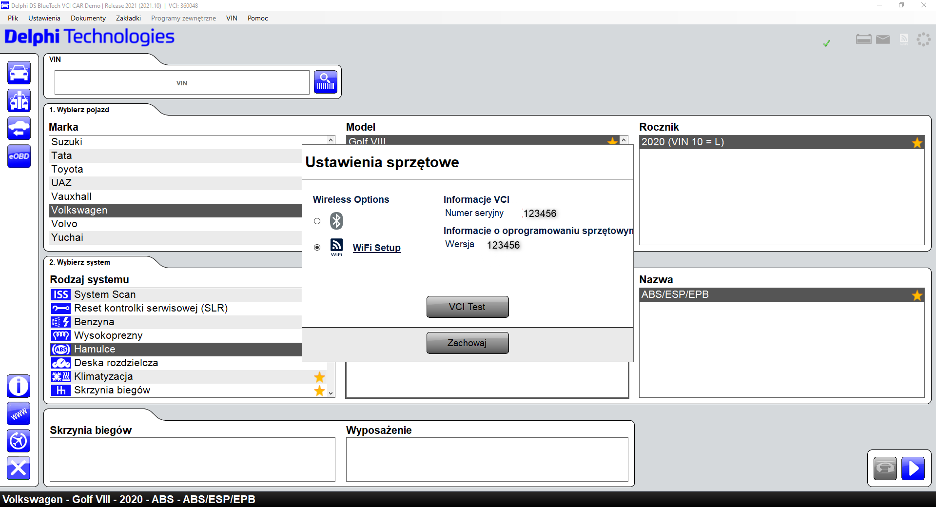Click the blue X exit sidebar icon
The width and height of the screenshot is (936, 507).
point(19,468)
